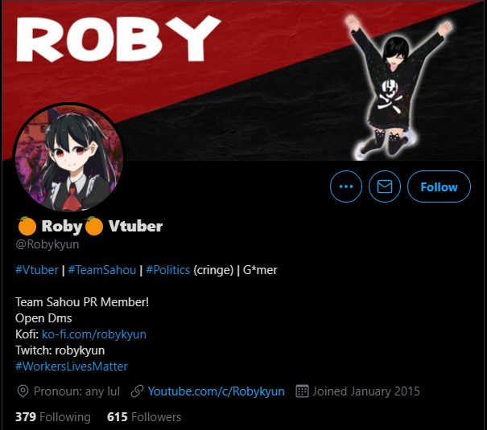Follow the Roby Vtuber account
Image resolution: width=487 pixels, height=430 pixels.
click(439, 186)
